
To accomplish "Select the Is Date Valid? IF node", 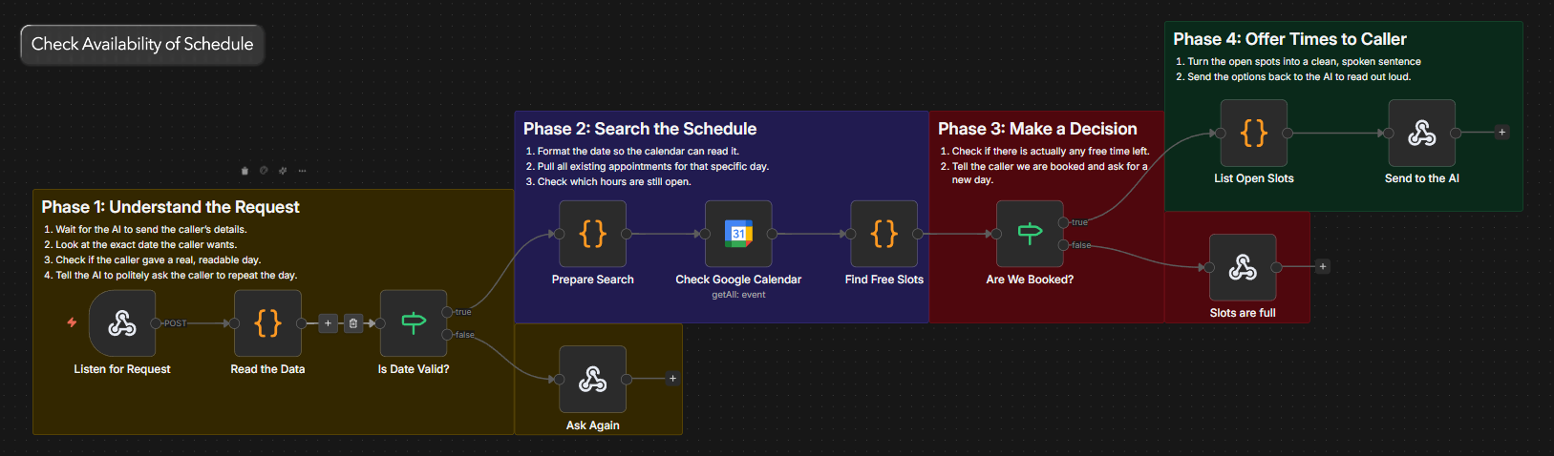I will pyautogui.click(x=413, y=323).
